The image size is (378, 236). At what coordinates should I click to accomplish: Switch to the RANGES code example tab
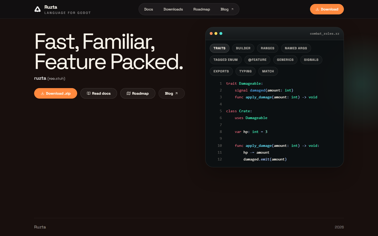pyautogui.click(x=267, y=48)
